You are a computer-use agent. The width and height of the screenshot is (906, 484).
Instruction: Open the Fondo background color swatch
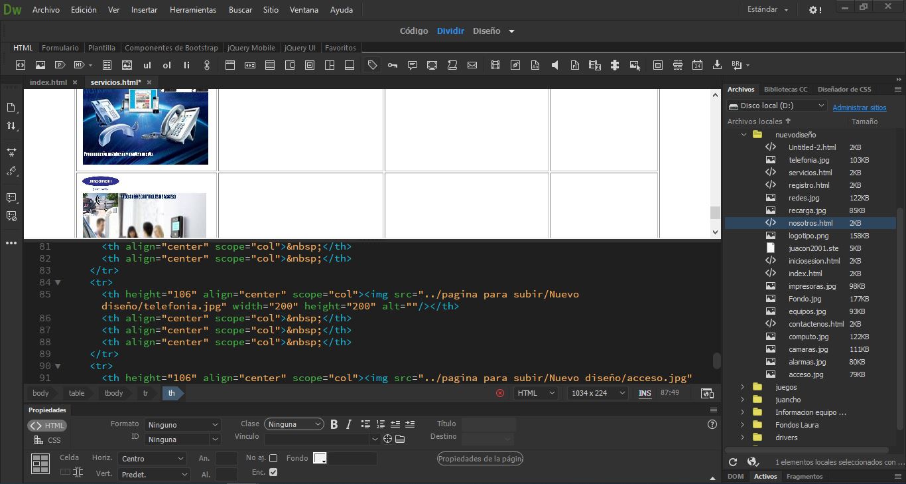pos(320,459)
